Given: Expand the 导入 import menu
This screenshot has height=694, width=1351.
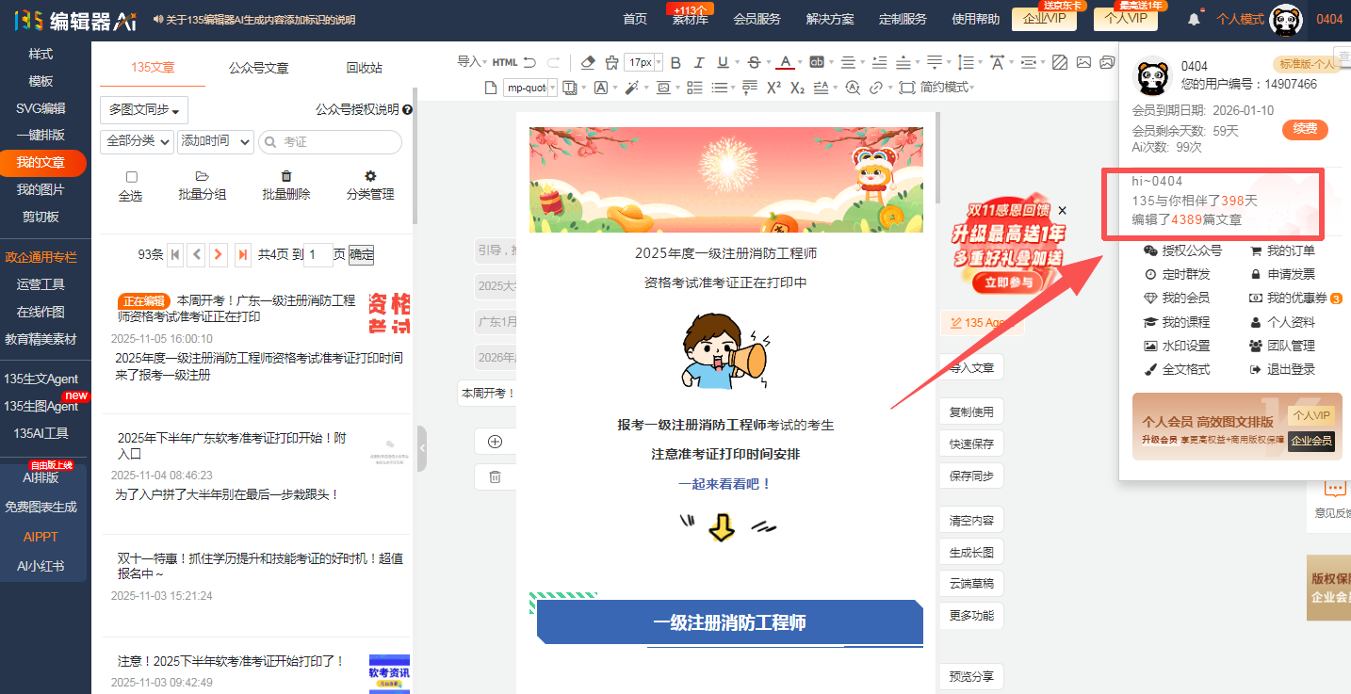Looking at the screenshot, I should tap(473, 62).
